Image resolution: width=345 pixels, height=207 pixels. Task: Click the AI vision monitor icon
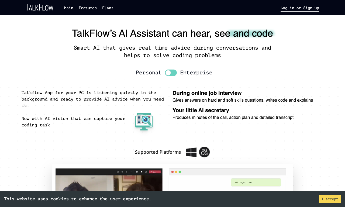144,122
